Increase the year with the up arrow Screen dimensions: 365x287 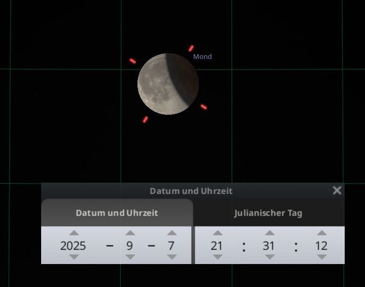coord(74,233)
